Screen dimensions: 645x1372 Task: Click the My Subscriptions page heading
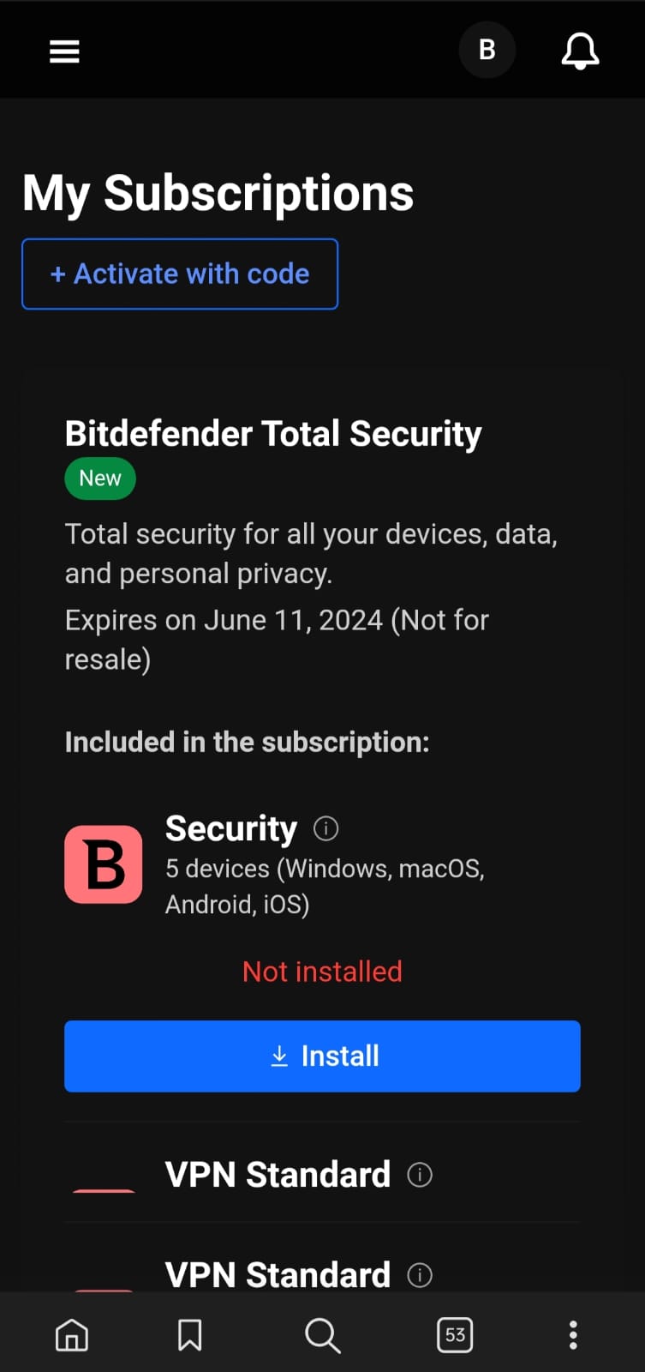pos(218,193)
